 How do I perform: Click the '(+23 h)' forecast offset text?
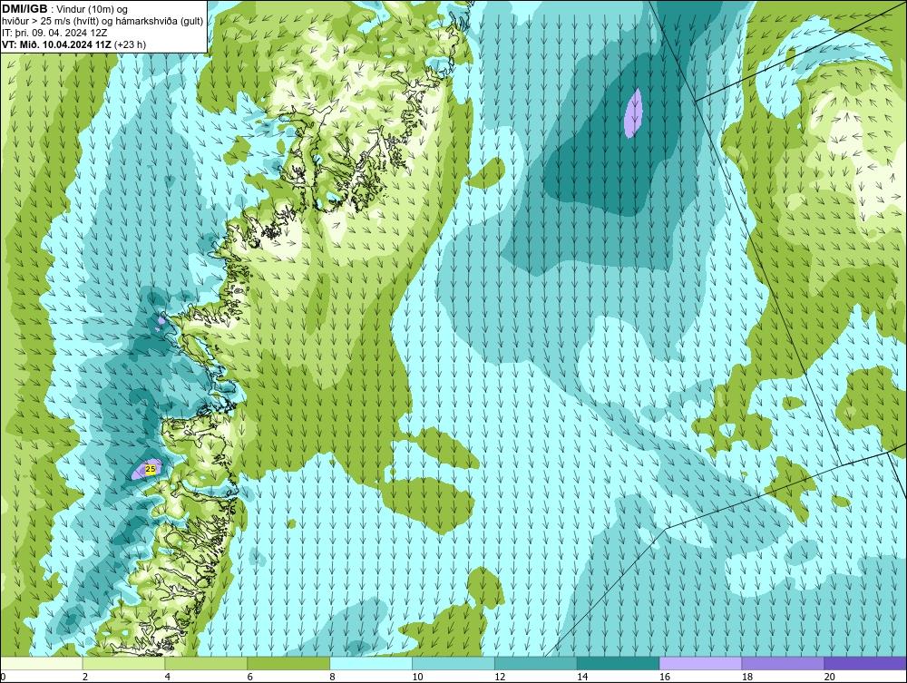pyautogui.click(x=131, y=44)
